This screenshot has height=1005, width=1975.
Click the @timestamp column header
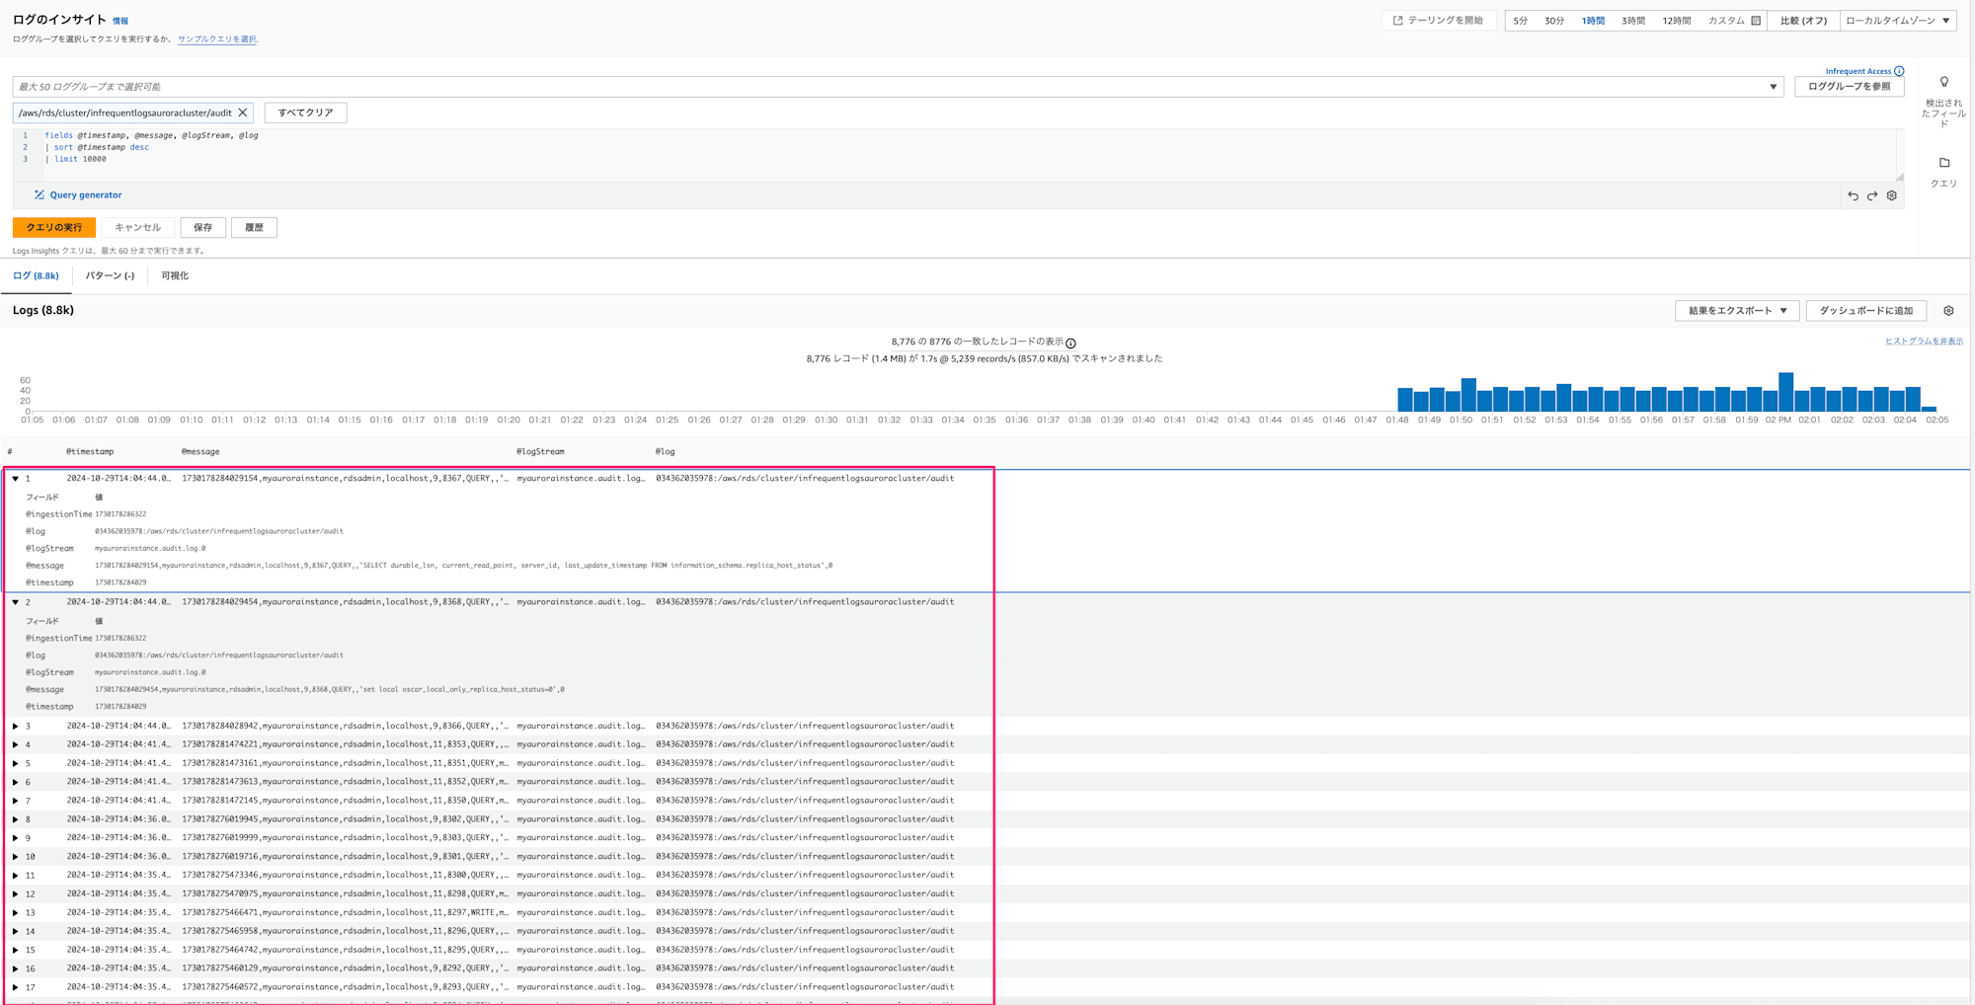pos(90,452)
